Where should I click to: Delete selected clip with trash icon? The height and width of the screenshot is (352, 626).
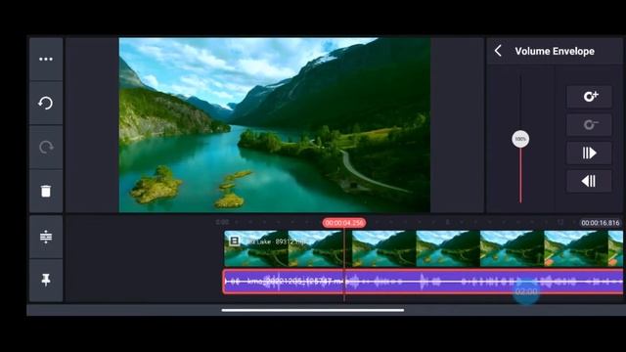[46, 191]
